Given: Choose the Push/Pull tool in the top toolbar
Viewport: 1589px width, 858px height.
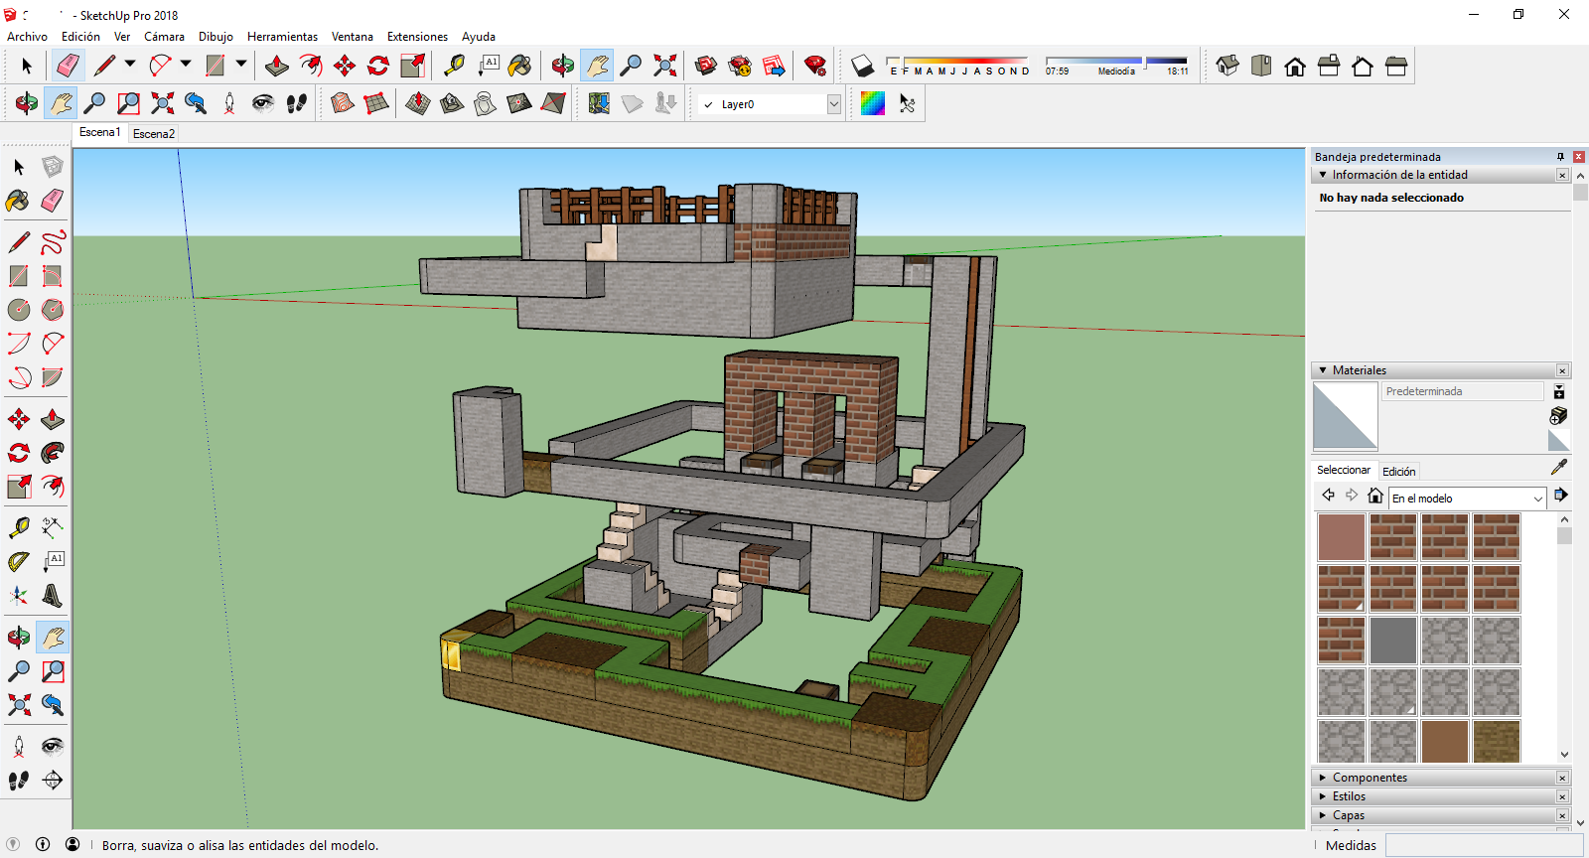Looking at the screenshot, I should (277, 66).
